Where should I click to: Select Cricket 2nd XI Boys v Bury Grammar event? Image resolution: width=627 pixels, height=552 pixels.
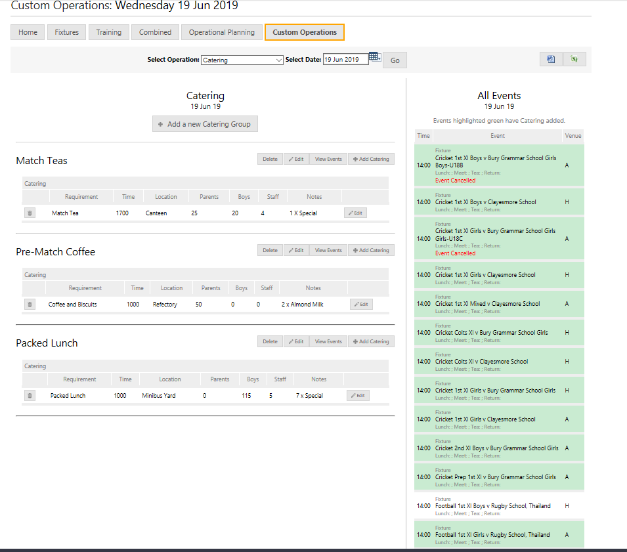[499, 448]
